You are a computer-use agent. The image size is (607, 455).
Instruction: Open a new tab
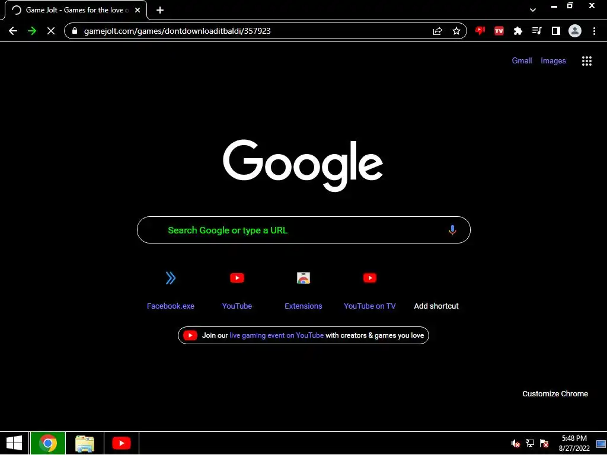pos(160,10)
